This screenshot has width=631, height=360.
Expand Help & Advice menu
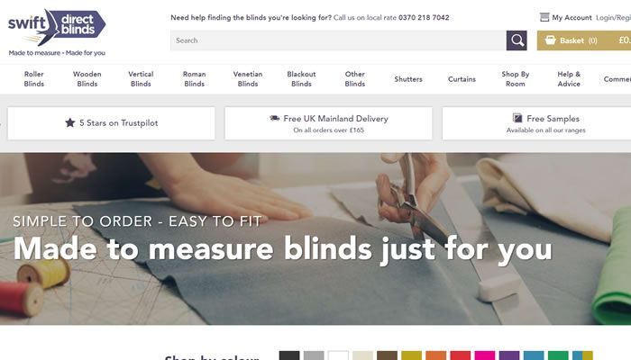click(569, 79)
